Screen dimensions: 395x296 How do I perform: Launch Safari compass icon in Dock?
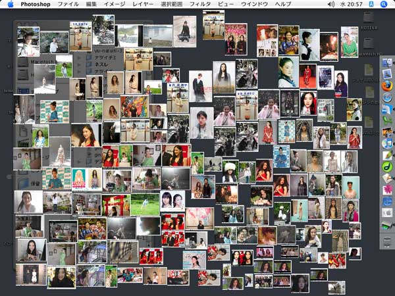coord(387,97)
